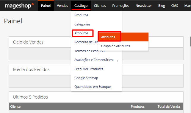Open the Newsletter menu
This screenshot has width=191, height=113.
tap(144, 6)
